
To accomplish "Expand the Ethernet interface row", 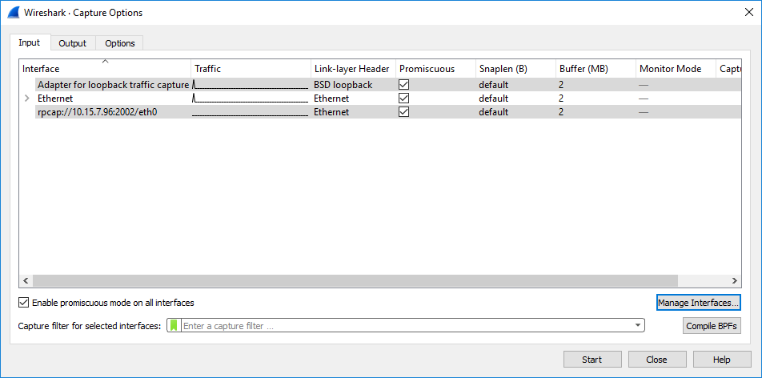I will [x=27, y=99].
